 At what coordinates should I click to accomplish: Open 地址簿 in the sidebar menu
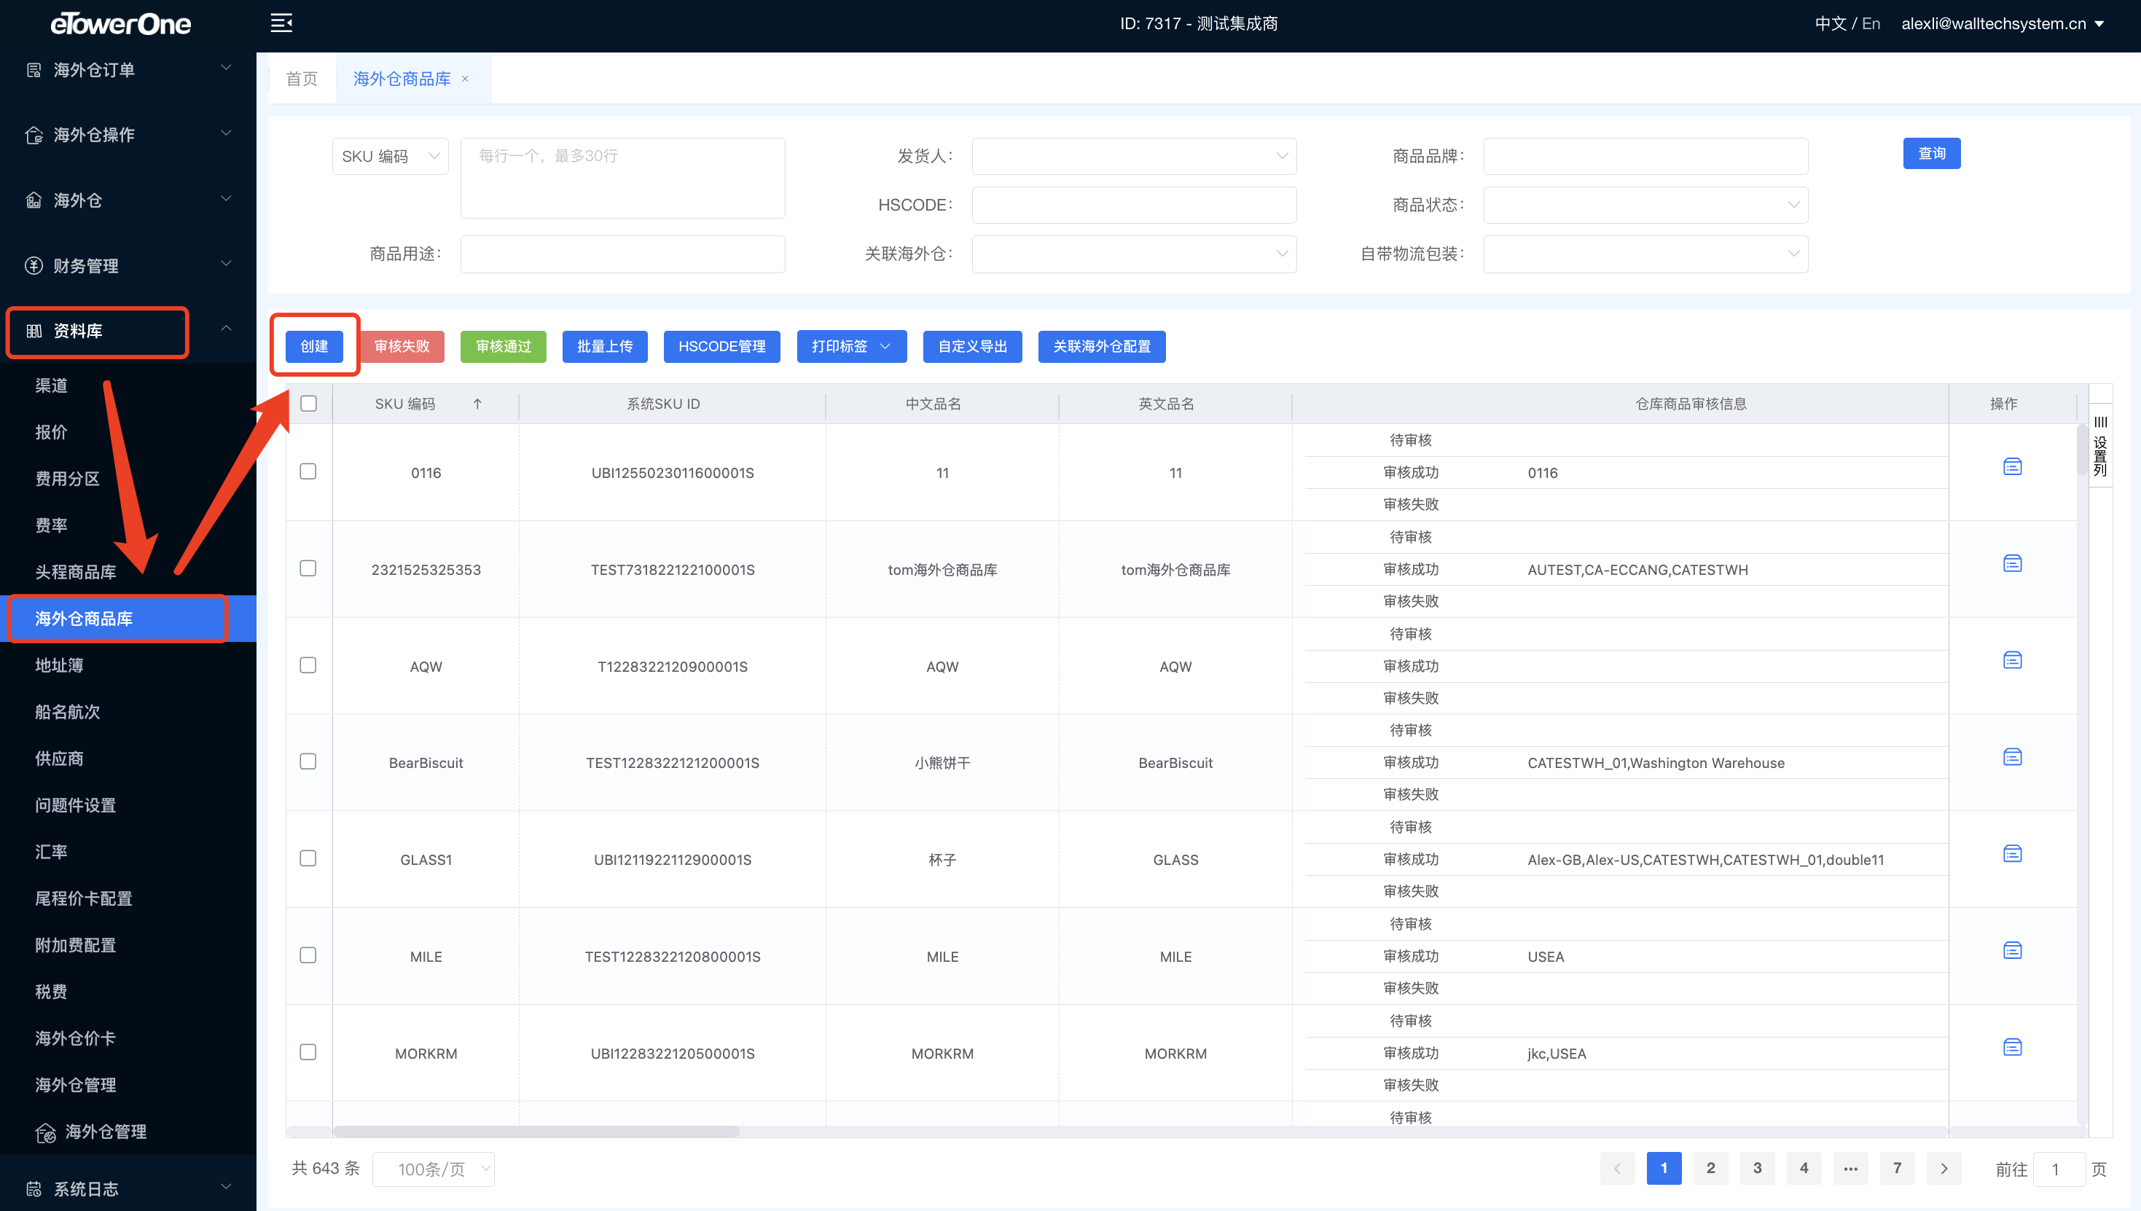click(59, 665)
